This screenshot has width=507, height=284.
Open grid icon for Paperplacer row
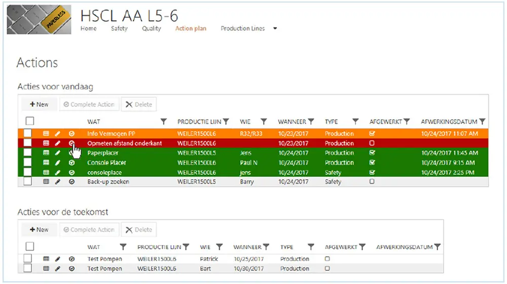click(46, 153)
